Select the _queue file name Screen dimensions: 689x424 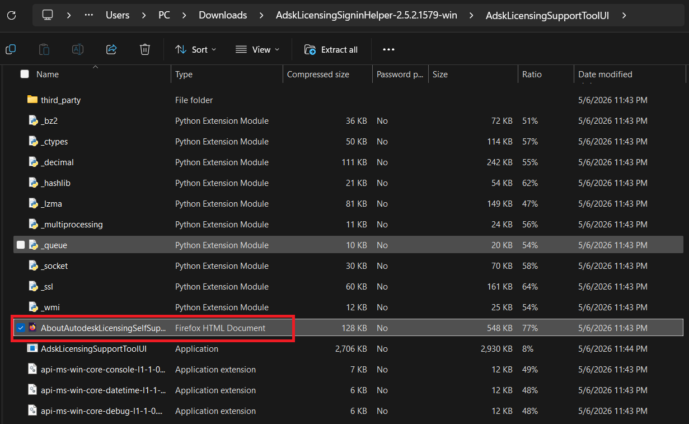(54, 245)
